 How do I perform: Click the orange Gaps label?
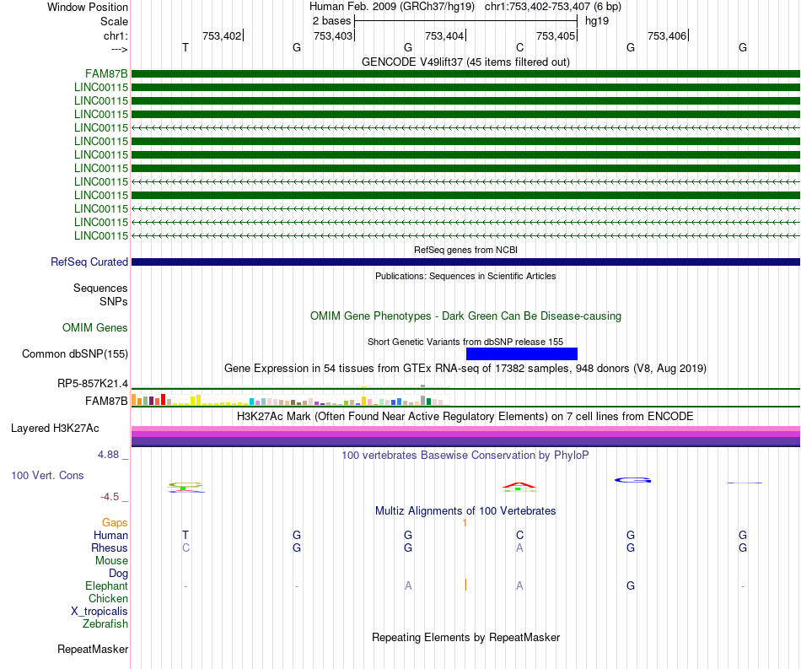pyautogui.click(x=115, y=522)
